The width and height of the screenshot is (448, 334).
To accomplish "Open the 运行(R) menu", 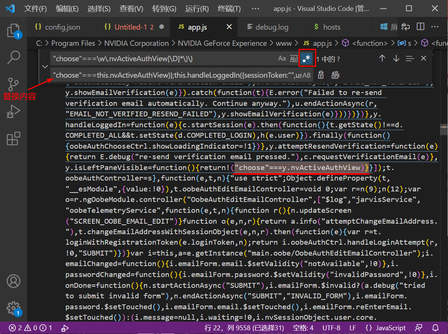I will 197,9.
